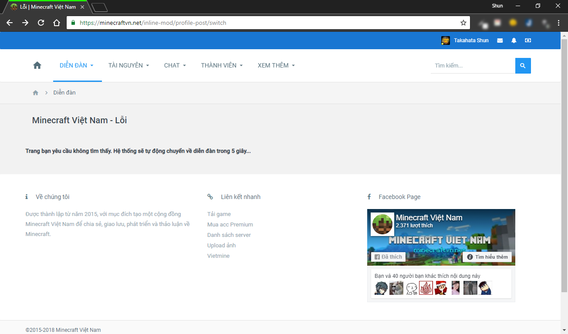Go forward with the browser forward arrow
This screenshot has height=334, width=568.
pos(25,23)
